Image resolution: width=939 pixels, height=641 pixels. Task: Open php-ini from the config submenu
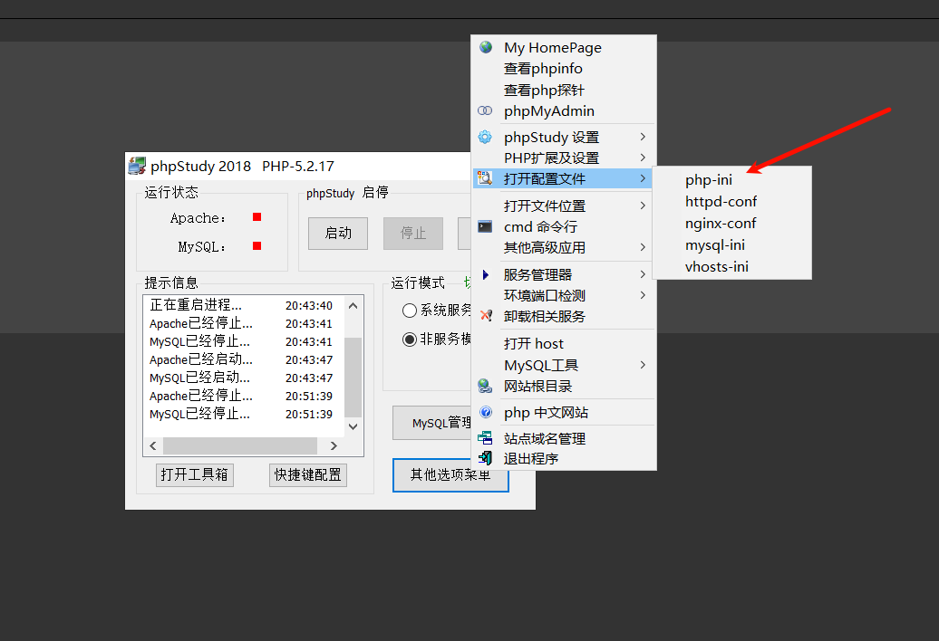pyautogui.click(x=731, y=179)
